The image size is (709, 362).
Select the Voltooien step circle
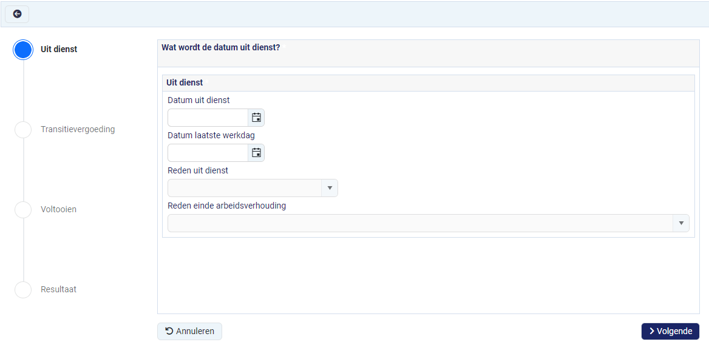(x=23, y=210)
